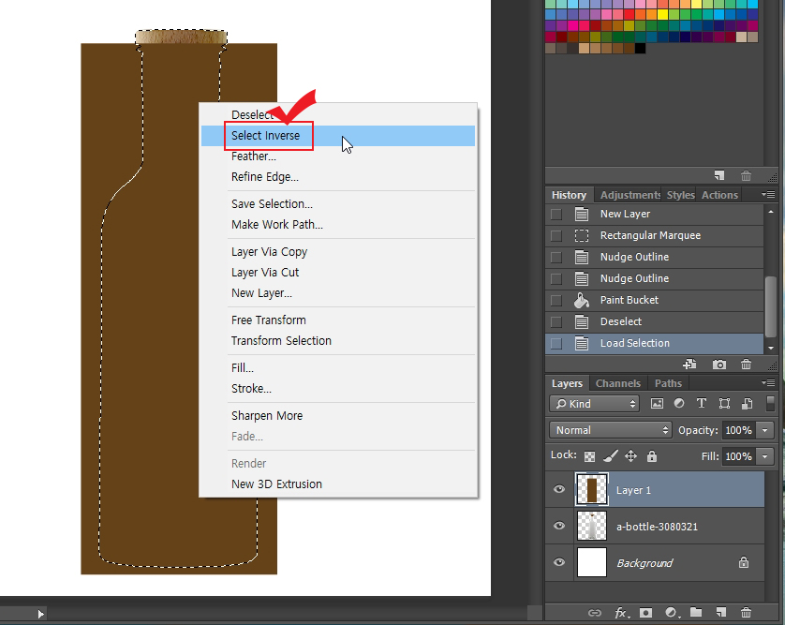Click Lock all padlock icon
785x625 pixels.
pos(651,455)
